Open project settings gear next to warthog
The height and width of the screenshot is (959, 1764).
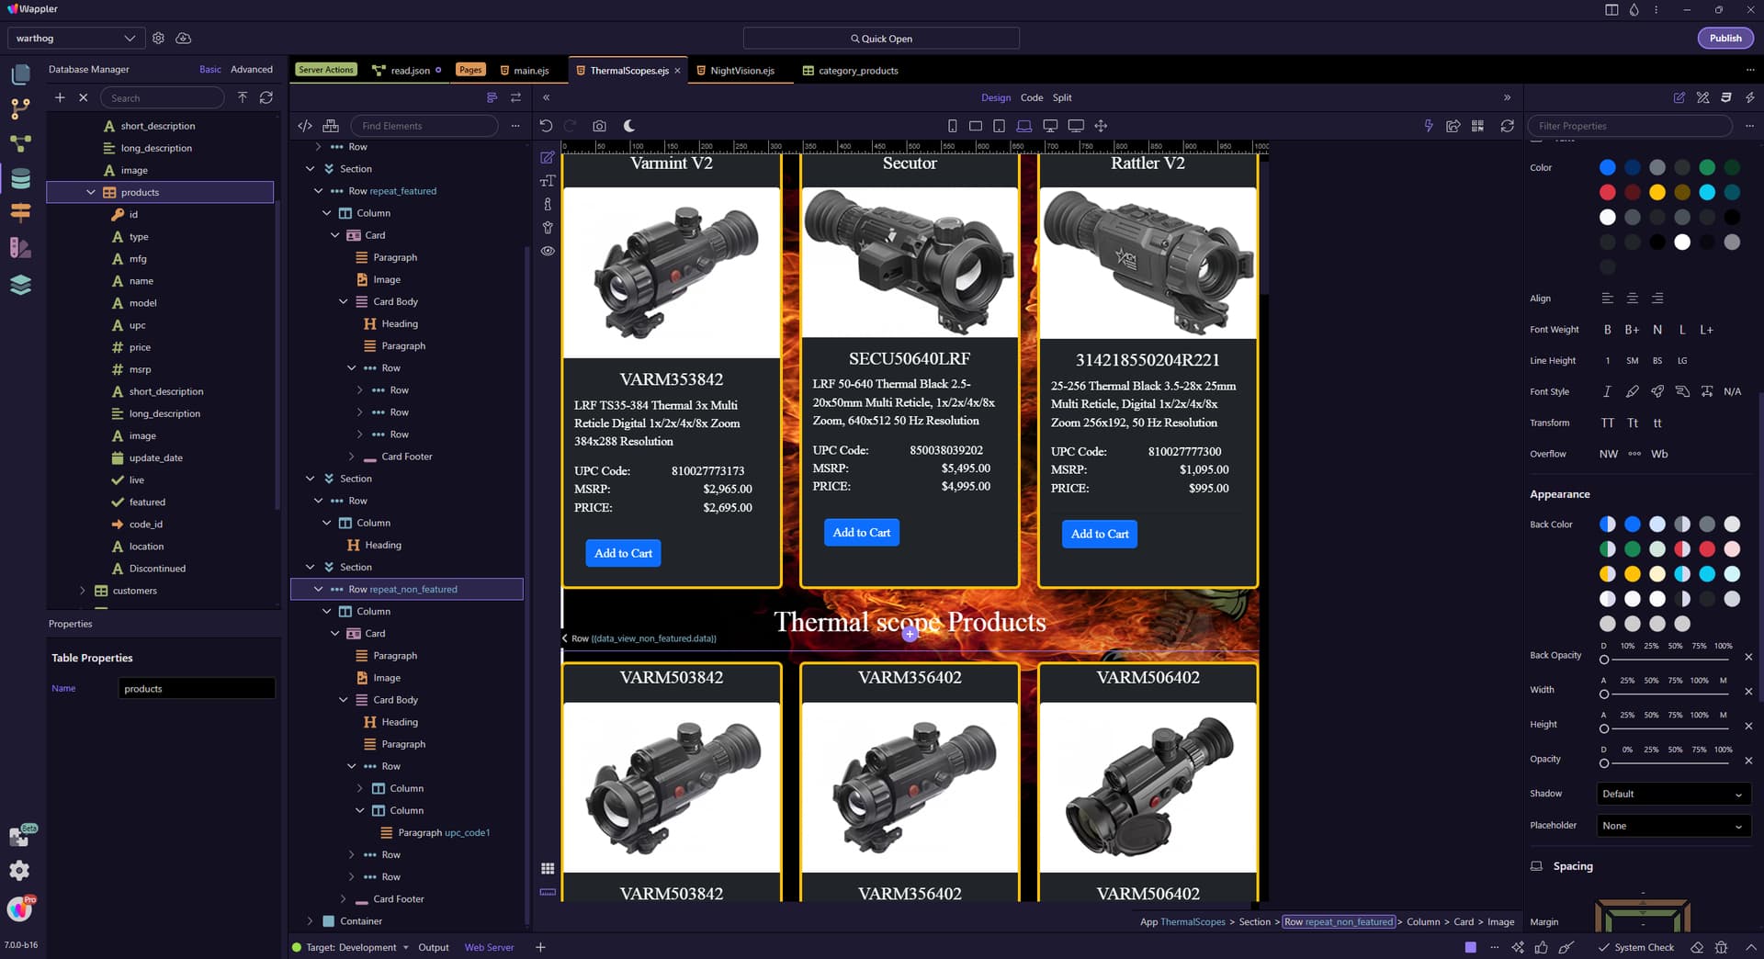coord(158,38)
